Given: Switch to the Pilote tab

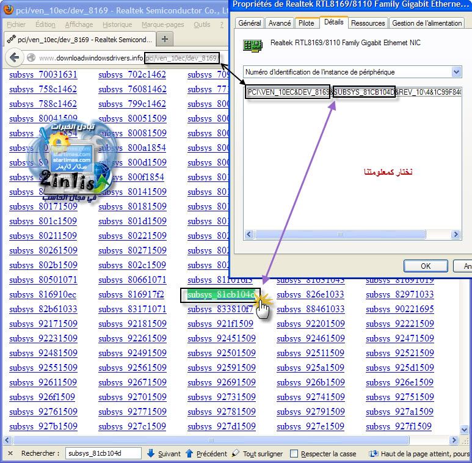Looking at the screenshot, I should pos(306,23).
